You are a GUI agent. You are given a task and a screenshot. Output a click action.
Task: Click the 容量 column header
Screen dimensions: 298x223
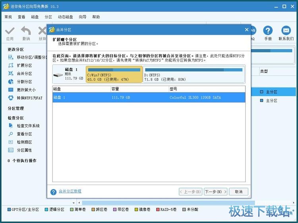[x=139, y=89]
